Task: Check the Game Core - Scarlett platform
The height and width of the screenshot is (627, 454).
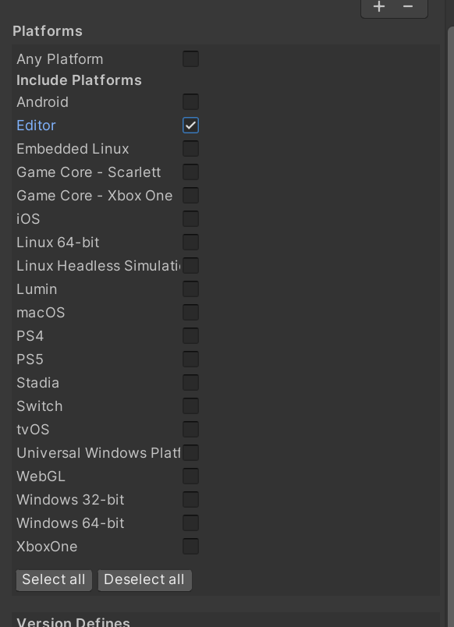Action: click(x=190, y=172)
